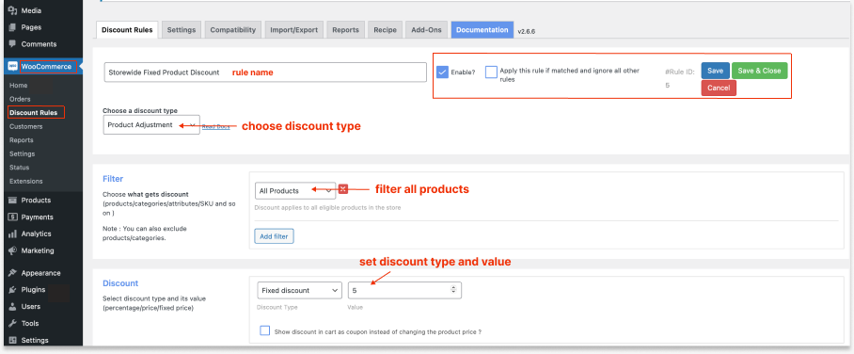Open WooCommerce Orders submenu item
854x354 pixels.
click(20, 99)
